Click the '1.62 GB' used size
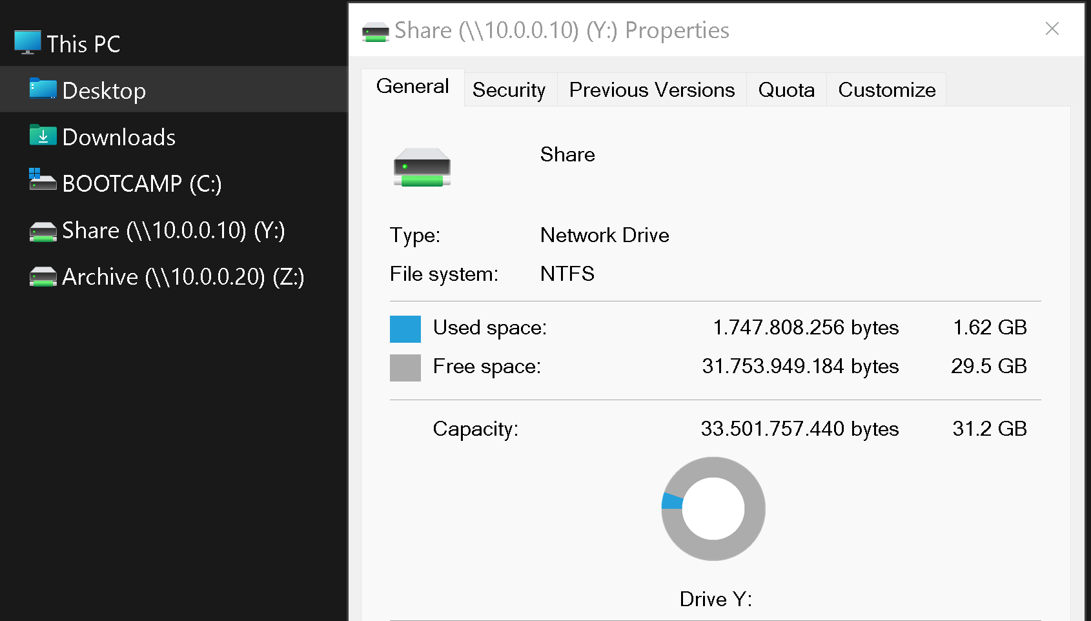 990,327
